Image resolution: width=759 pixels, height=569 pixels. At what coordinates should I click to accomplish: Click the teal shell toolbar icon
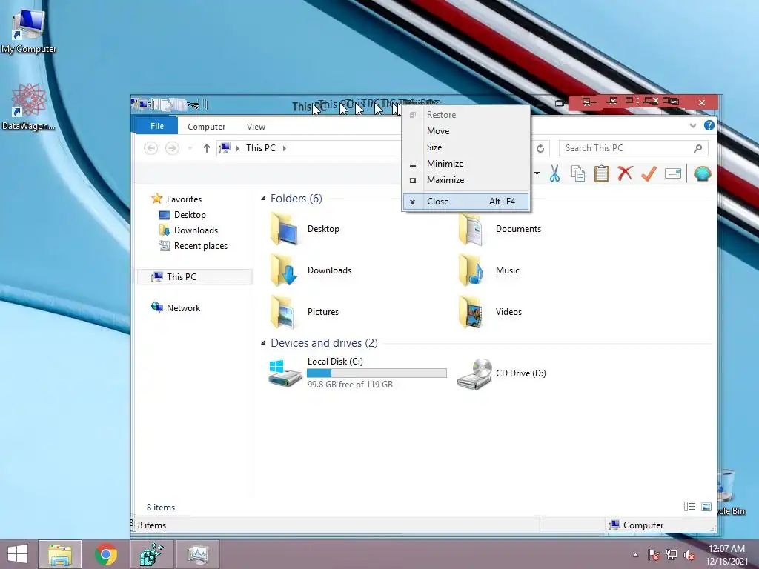pos(703,173)
